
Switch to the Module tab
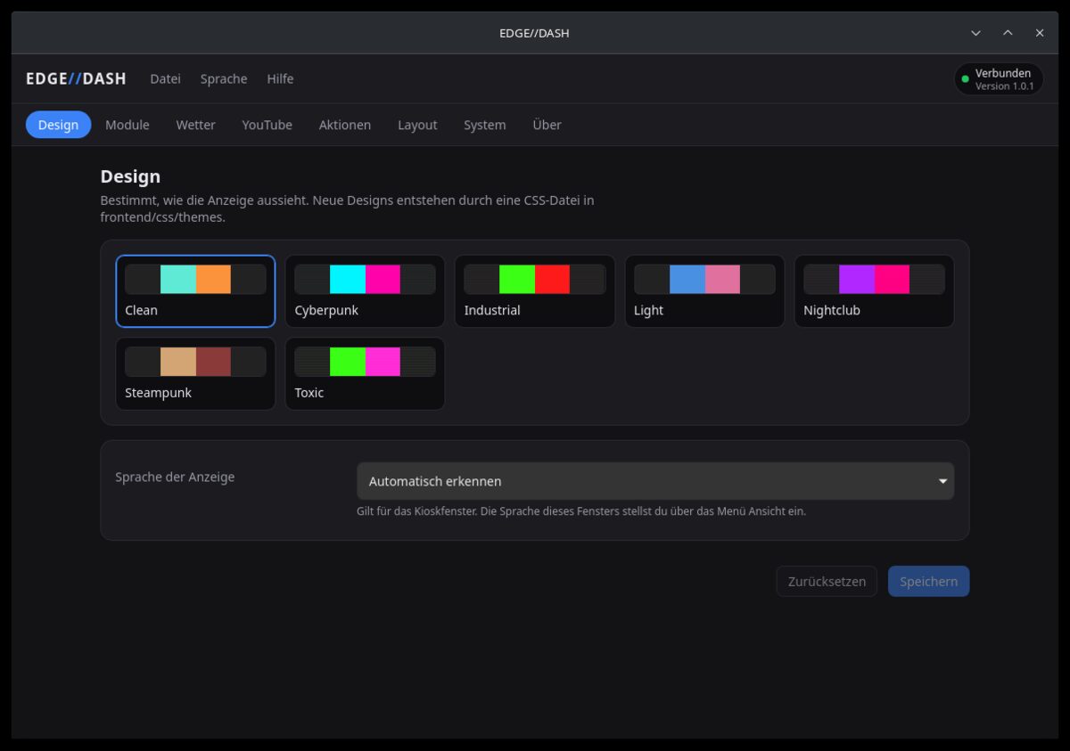coord(128,125)
